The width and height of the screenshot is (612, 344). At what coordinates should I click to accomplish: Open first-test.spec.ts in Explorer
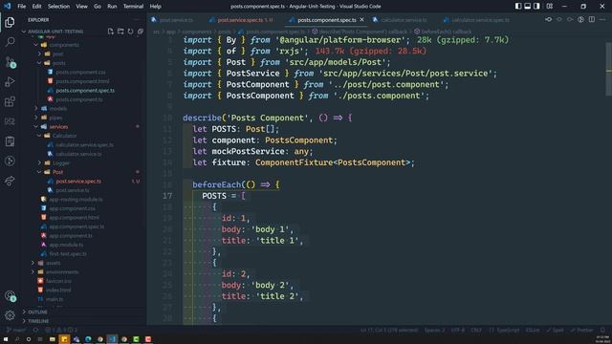(x=68, y=254)
